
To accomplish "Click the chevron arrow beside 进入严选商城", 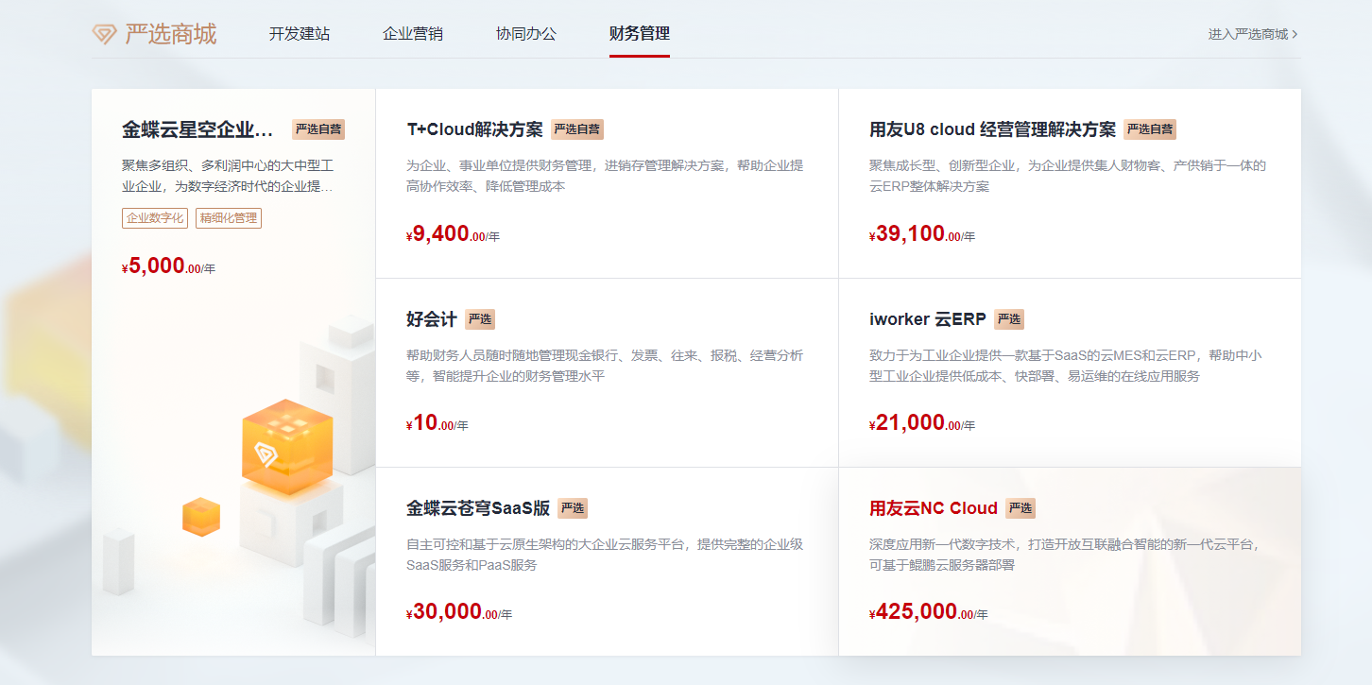I will pyautogui.click(x=1295, y=34).
